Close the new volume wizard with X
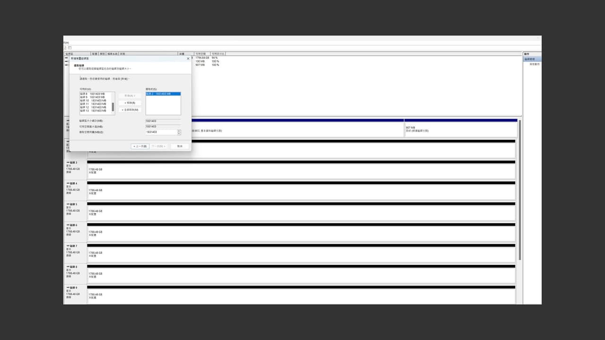Viewport: 605px width, 340px height. point(188,59)
